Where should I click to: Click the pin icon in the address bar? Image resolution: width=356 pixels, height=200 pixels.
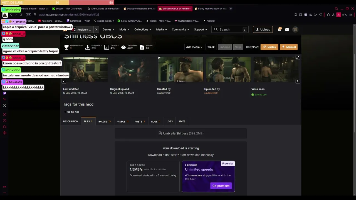pos(295,15)
